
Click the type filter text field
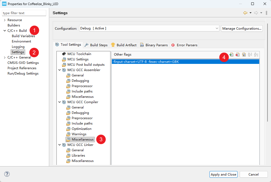pos(24,13)
